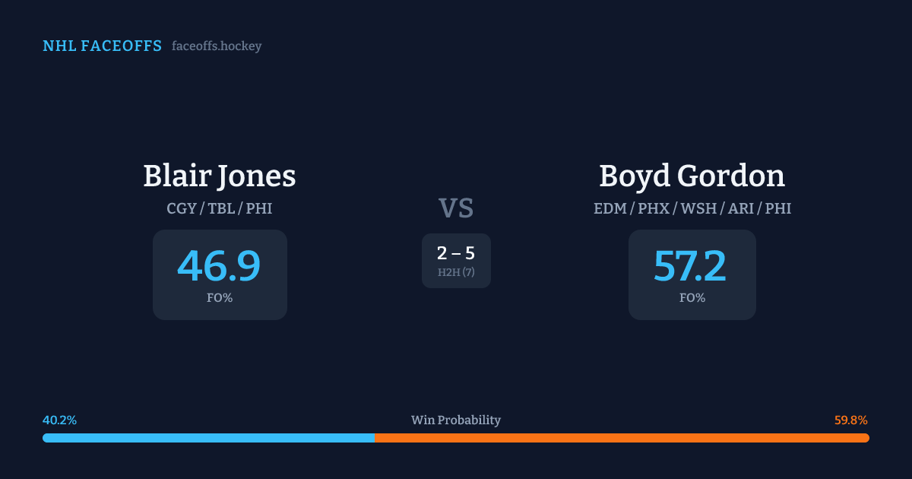912x479 pixels.
Task: Open the faceoffs.hockey site link
Action: click(217, 46)
